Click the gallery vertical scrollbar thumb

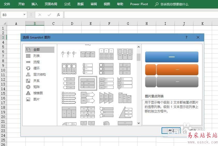click(x=139, y=57)
